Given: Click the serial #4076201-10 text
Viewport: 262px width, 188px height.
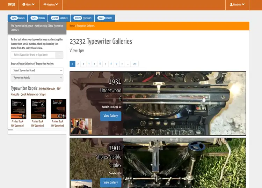Looking at the screenshot, I should pos(112,107).
